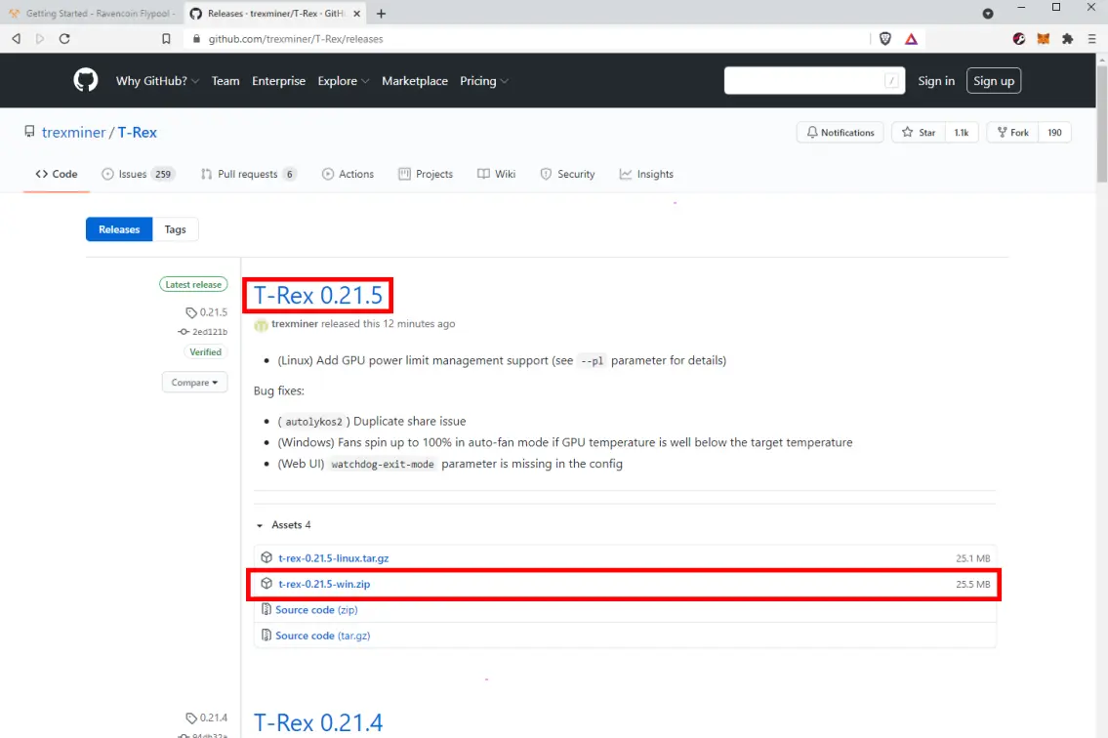
Task: Download Source code (tar.gz)
Action: tap(322, 635)
